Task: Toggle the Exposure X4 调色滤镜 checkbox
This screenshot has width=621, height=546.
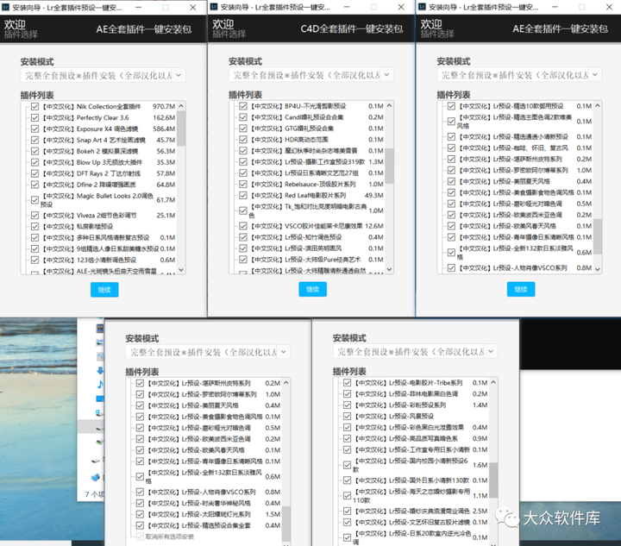Action: tap(34, 129)
